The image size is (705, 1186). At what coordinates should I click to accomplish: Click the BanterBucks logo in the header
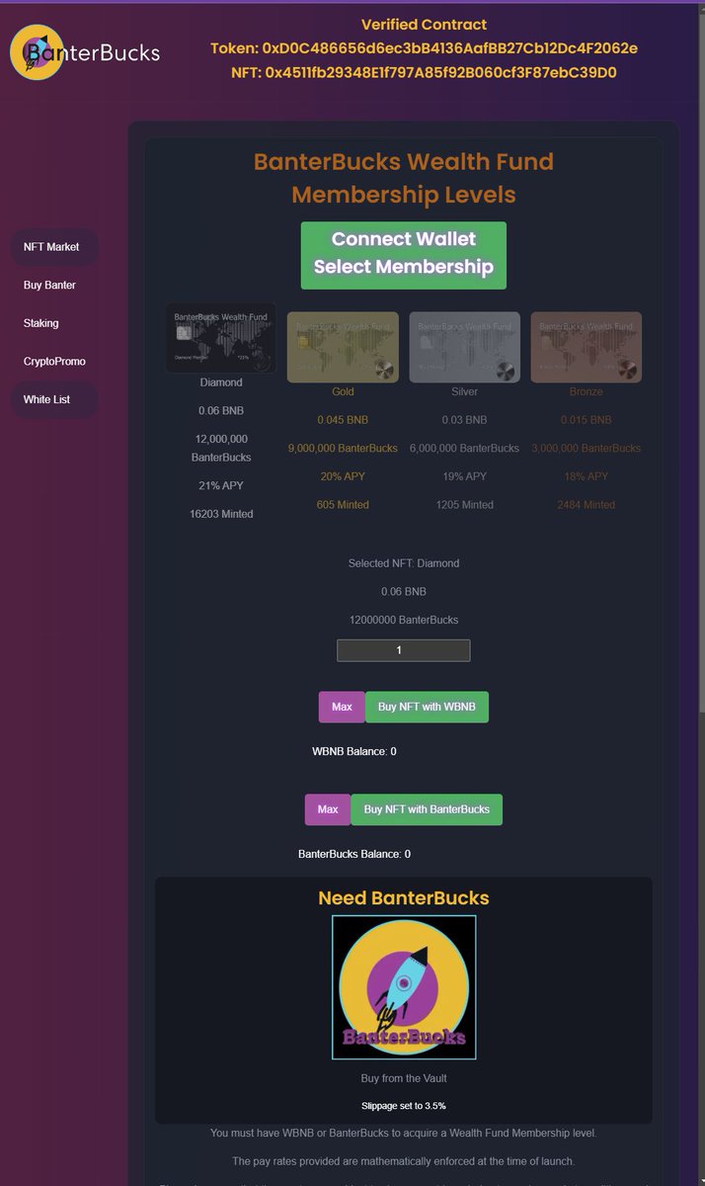[85, 52]
